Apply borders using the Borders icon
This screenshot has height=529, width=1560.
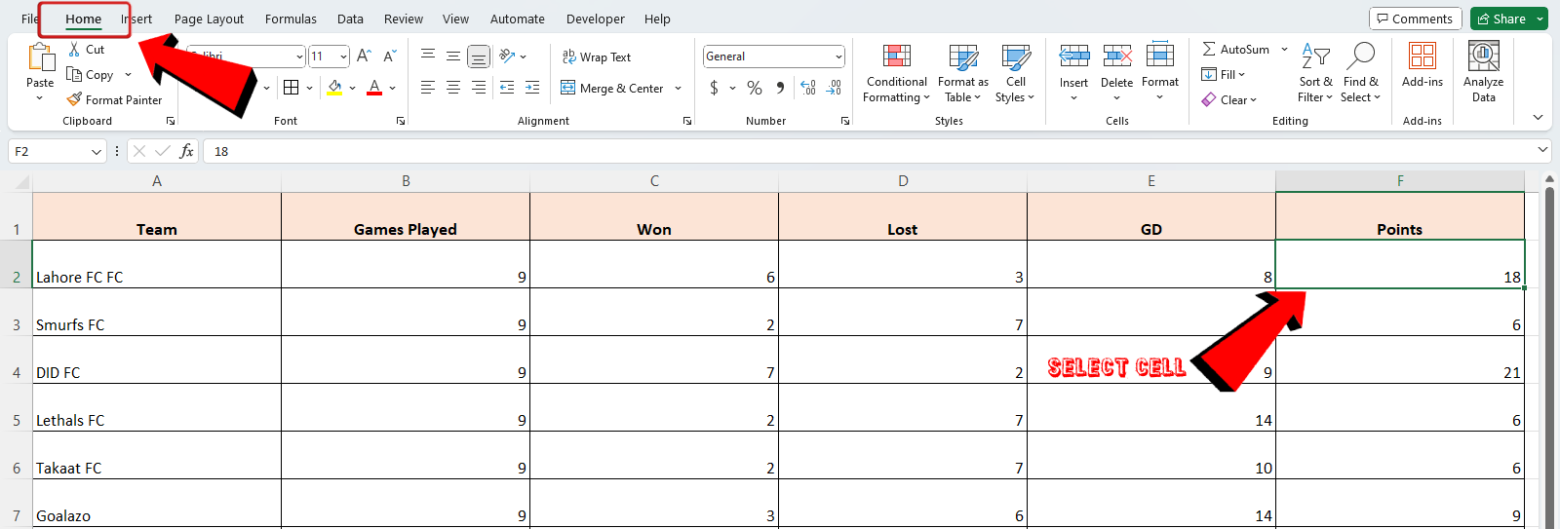291,88
